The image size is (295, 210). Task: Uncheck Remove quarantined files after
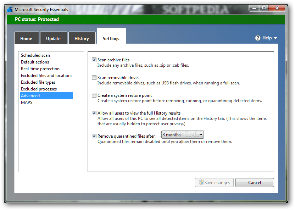click(94, 136)
